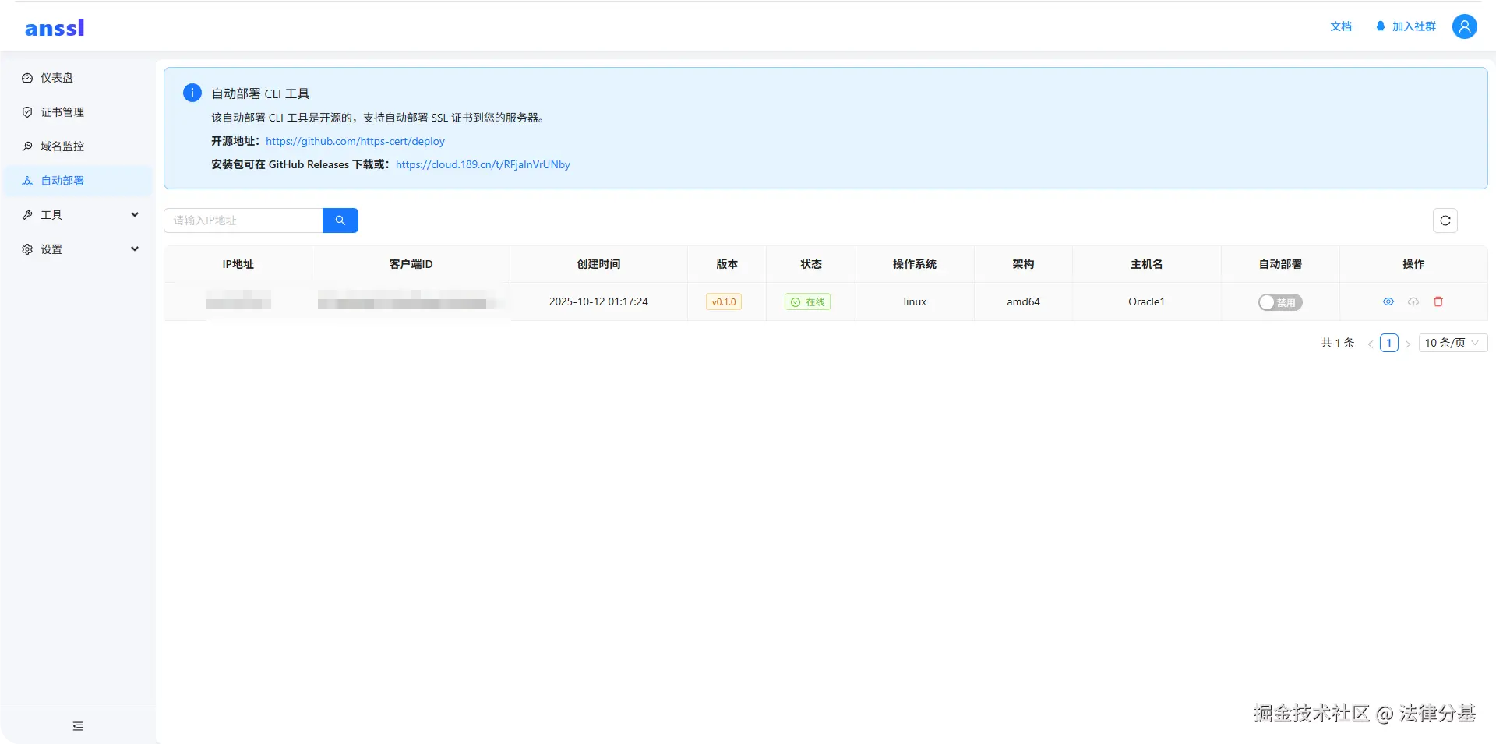Image resolution: width=1496 pixels, height=744 pixels.
Task: Go to previous page arrow
Action: pyautogui.click(x=1371, y=344)
